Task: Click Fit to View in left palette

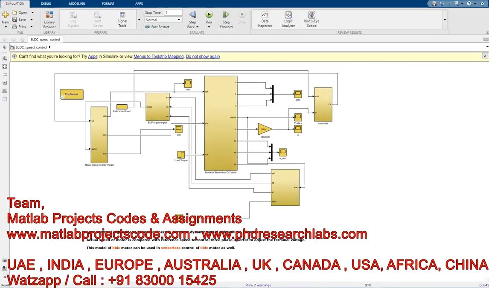Action: 5,66
